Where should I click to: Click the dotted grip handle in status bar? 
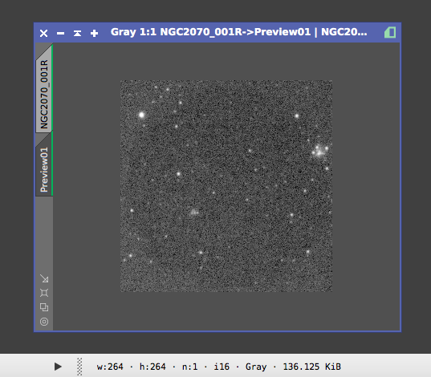(79, 367)
